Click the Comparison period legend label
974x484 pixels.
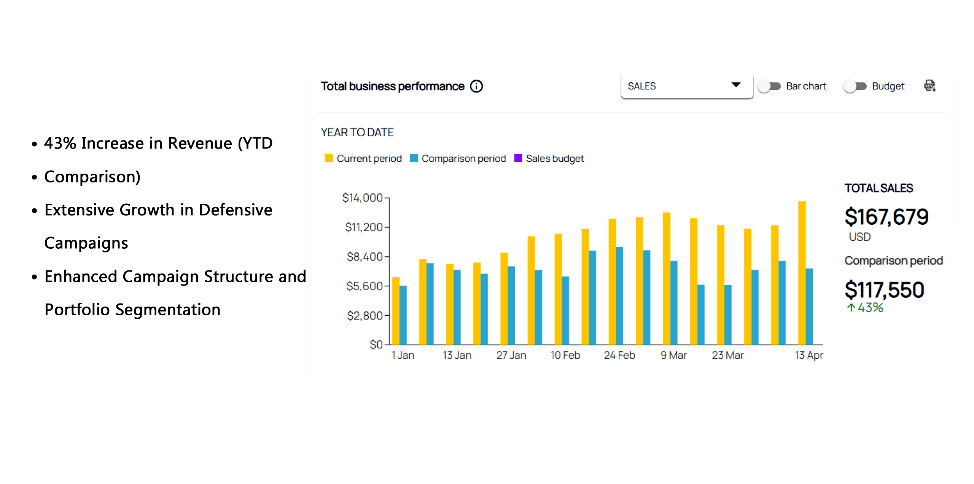click(x=463, y=158)
